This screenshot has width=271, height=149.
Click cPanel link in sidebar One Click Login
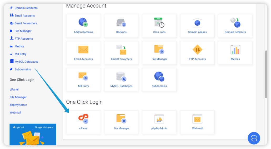pos(14,89)
